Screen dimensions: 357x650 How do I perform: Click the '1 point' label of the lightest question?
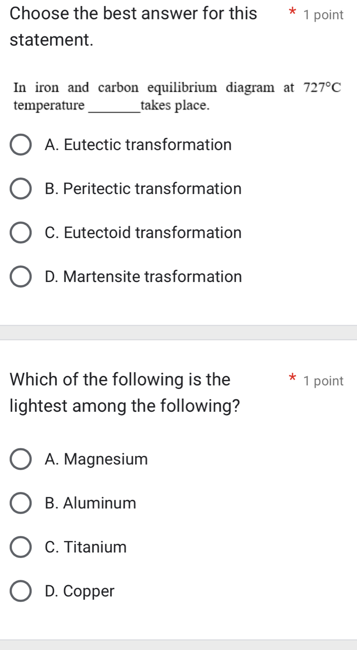coord(323,381)
